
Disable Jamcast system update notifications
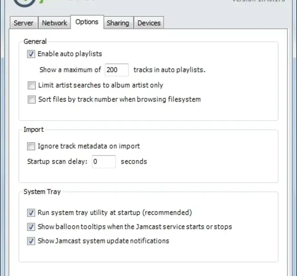coord(31,241)
